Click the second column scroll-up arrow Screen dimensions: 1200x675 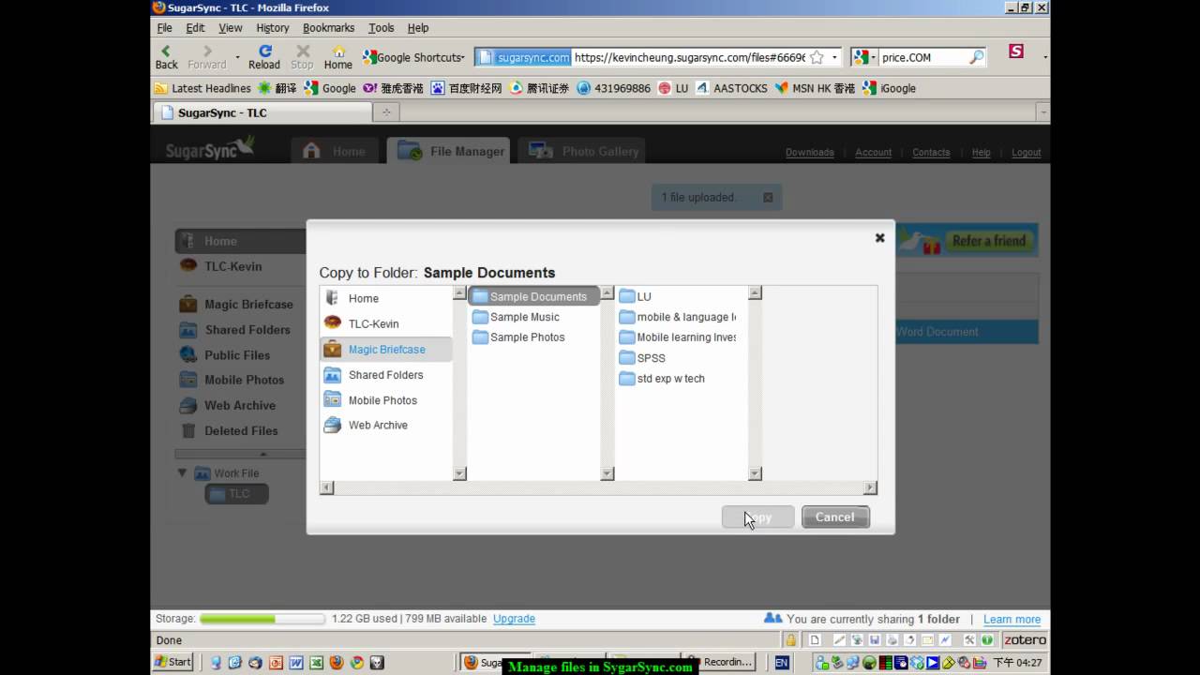[x=607, y=293]
